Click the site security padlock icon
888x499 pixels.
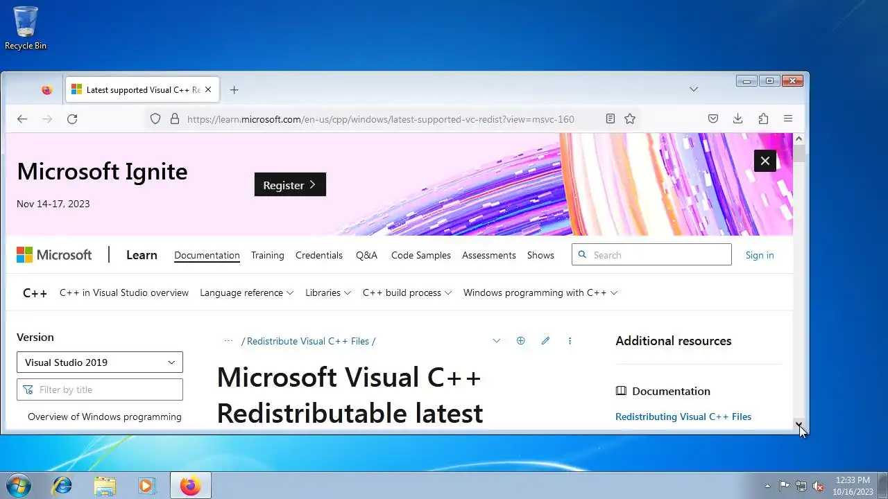175,119
